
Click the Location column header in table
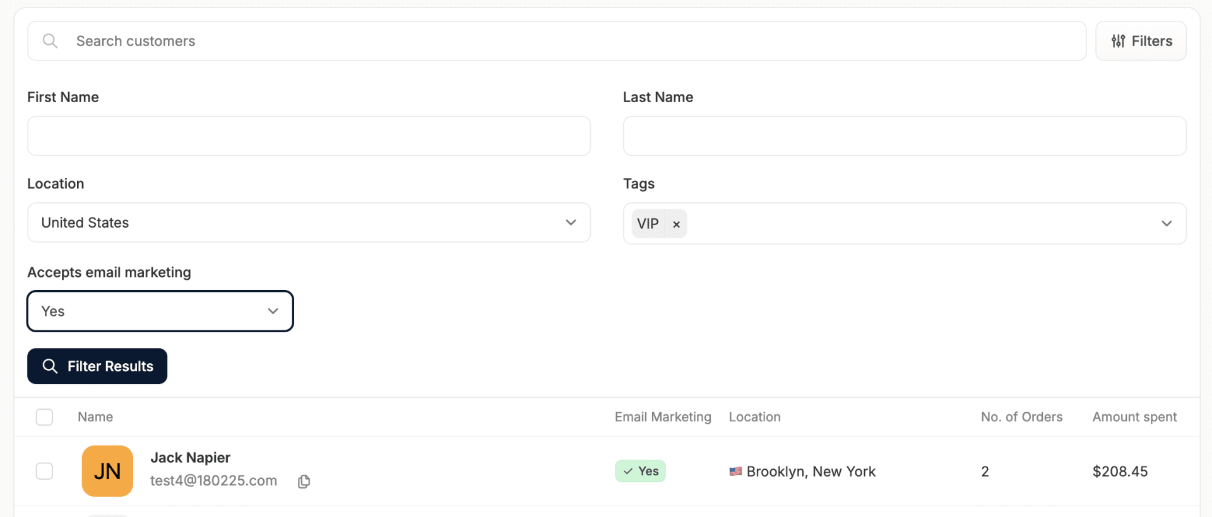(754, 417)
